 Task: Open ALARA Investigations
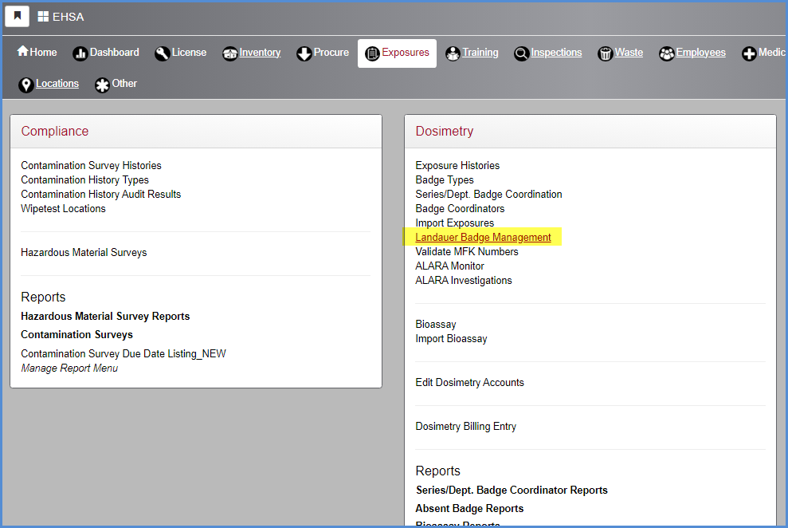[464, 281]
